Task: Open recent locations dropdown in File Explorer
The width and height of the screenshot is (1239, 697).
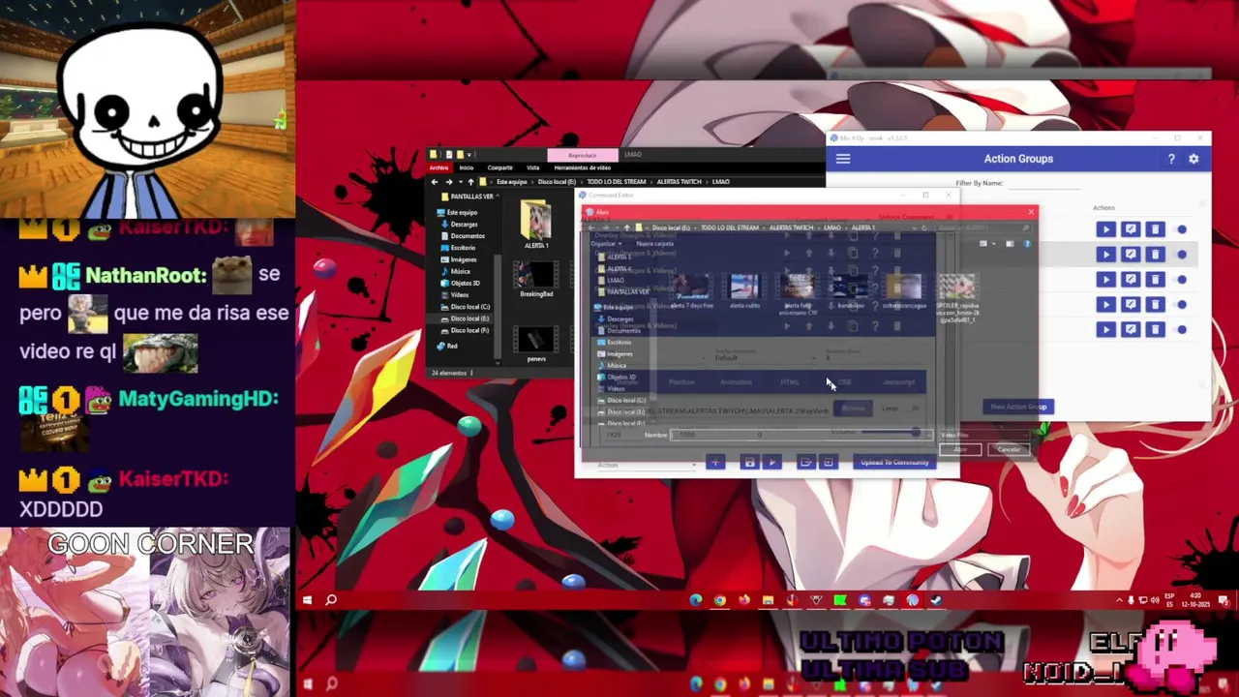Action: pyautogui.click(x=459, y=182)
